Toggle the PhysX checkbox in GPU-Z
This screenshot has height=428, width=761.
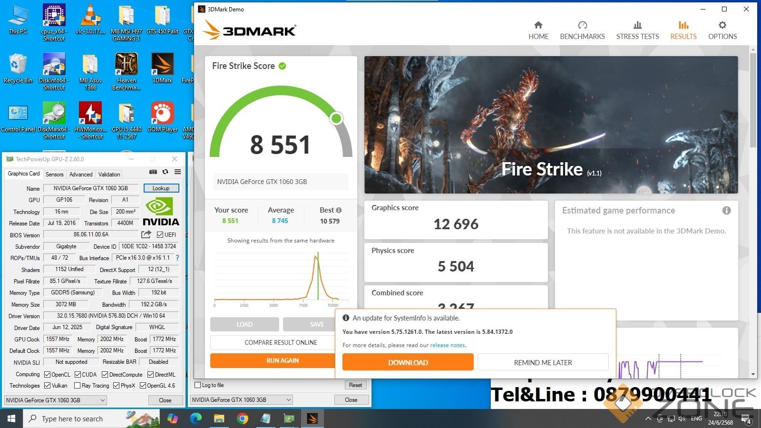click(116, 386)
